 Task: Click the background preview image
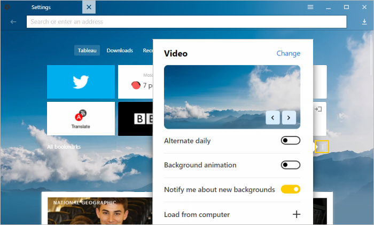[x=232, y=97]
